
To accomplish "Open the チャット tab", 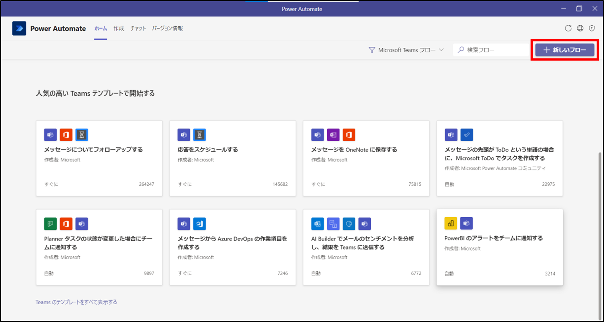I will click(x=138, y=28).
